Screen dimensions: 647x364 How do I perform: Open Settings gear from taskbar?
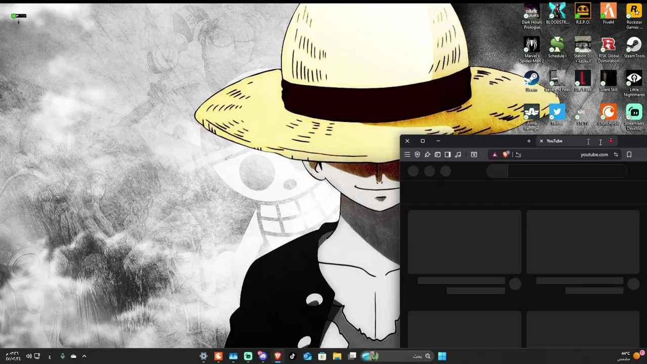204,356
